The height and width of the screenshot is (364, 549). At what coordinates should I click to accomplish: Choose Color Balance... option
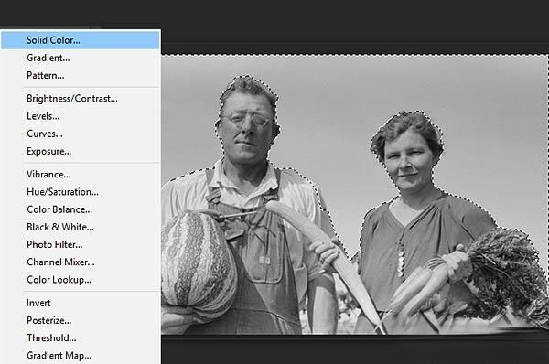(81, 209)
